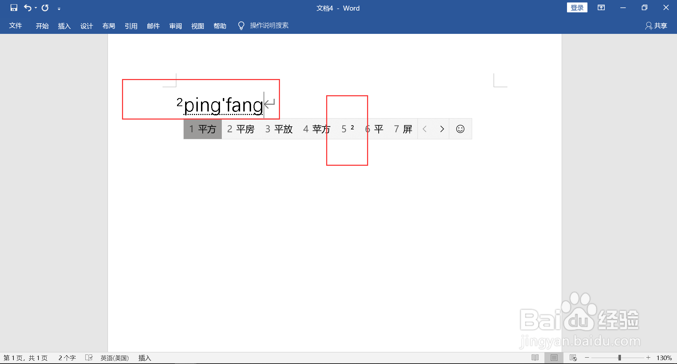This screenshot has height=364, width=677.
Task: Switch to the 审阅 tab
Action: 175,26
